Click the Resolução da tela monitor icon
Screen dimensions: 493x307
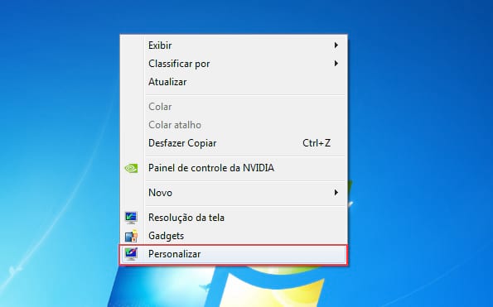click(131, 218)
